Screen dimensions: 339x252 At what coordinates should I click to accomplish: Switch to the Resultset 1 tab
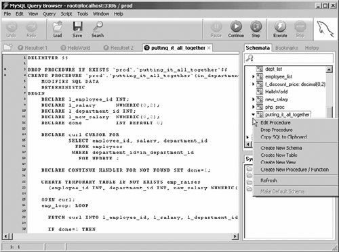33,48
